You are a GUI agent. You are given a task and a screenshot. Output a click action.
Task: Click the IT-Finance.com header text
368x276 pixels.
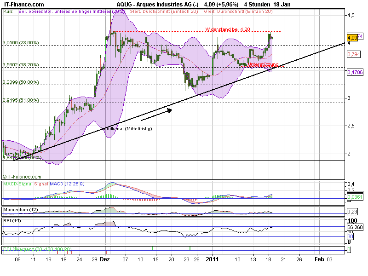pos(24,5)
